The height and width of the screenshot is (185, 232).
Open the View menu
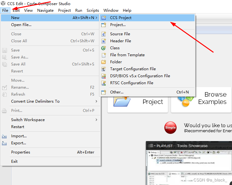(x=28, y=10)
